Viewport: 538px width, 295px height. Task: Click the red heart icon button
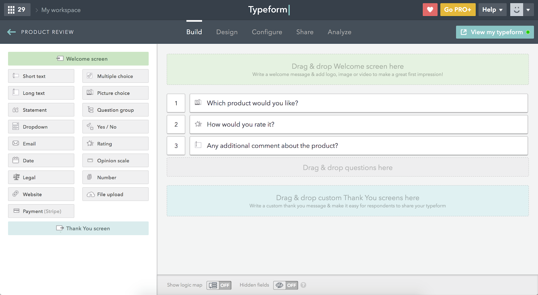click(x=430, y=10)
